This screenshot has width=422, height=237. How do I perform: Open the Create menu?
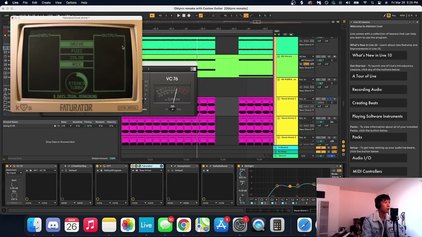tap(46, 3)
